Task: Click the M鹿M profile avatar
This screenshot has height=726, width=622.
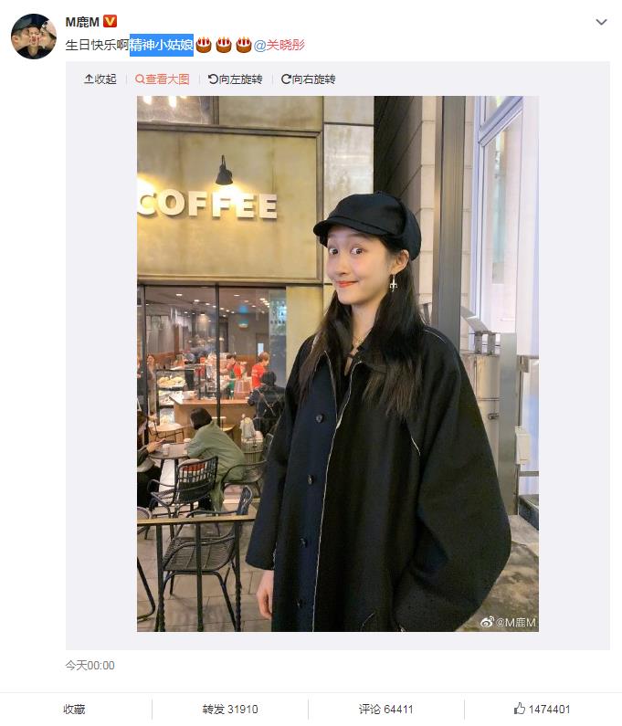Action: click(34, 37)
